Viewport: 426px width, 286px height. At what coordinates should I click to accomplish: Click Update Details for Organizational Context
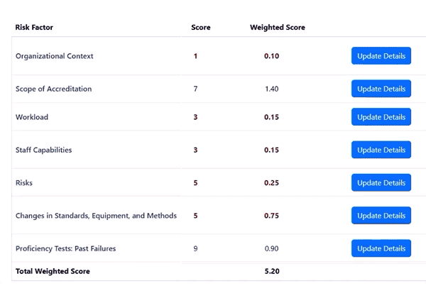coord(381,56)
